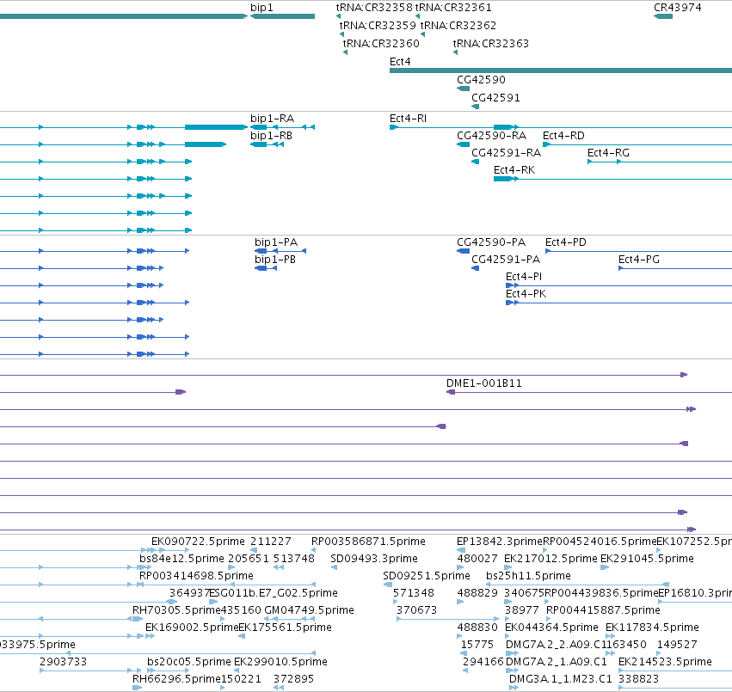Select the EK299010.5prime label
The width and height of the screenshot is (732, 692).
coord(280,662)
